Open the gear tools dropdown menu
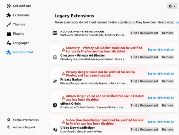The height and width of the screenshot is (135, 179). click(x=172, y=6)
